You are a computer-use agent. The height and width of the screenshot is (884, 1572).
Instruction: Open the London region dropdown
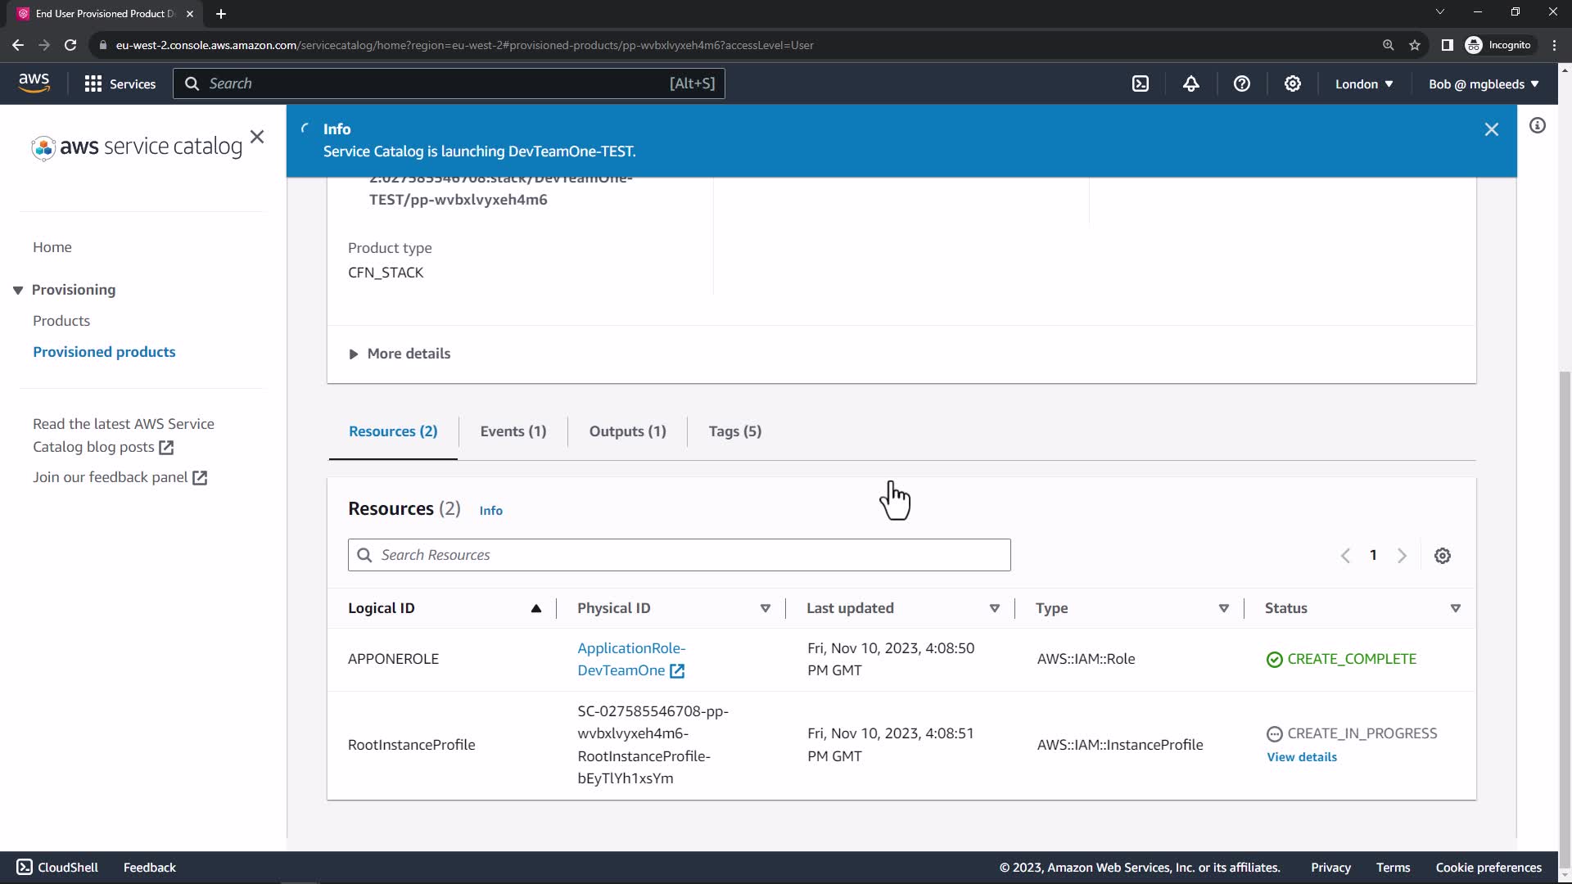point(1364,83)
